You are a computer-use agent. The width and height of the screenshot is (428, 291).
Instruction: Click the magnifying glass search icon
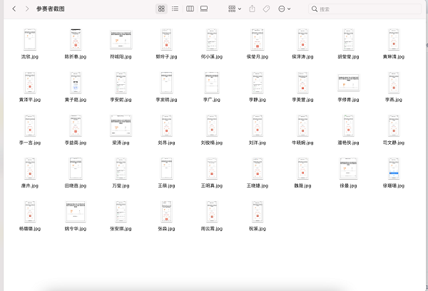point(315,9)
